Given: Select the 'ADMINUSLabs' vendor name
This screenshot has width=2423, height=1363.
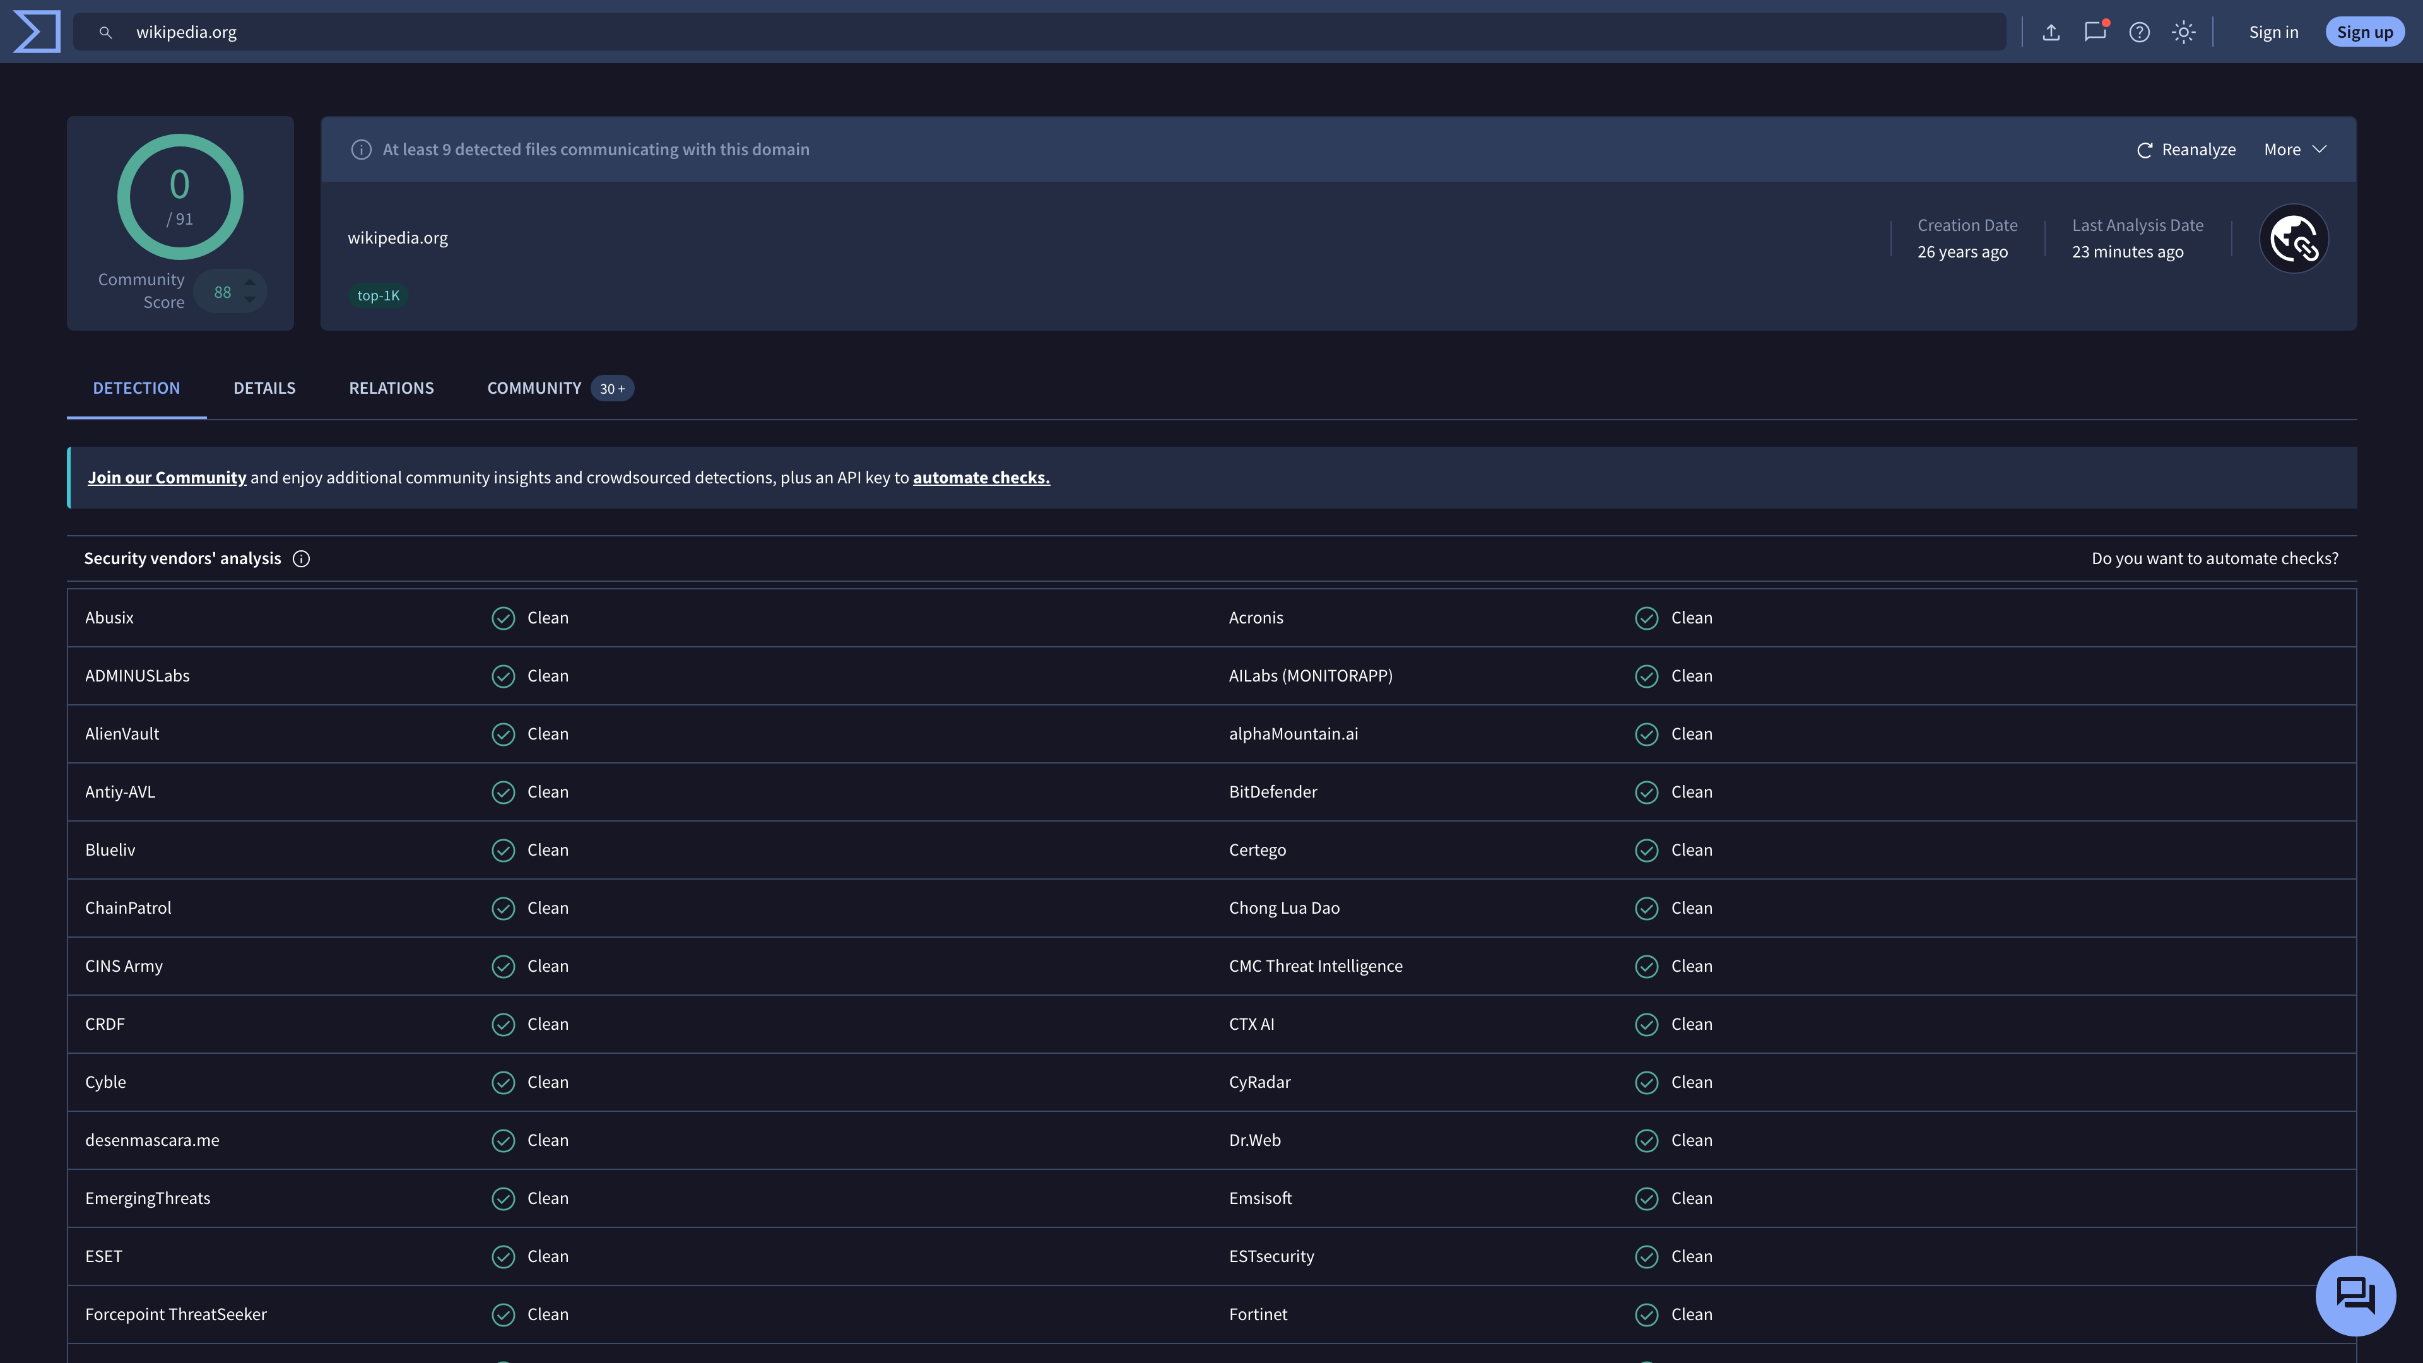Looking at the screenshot, I should coord(138,676).
